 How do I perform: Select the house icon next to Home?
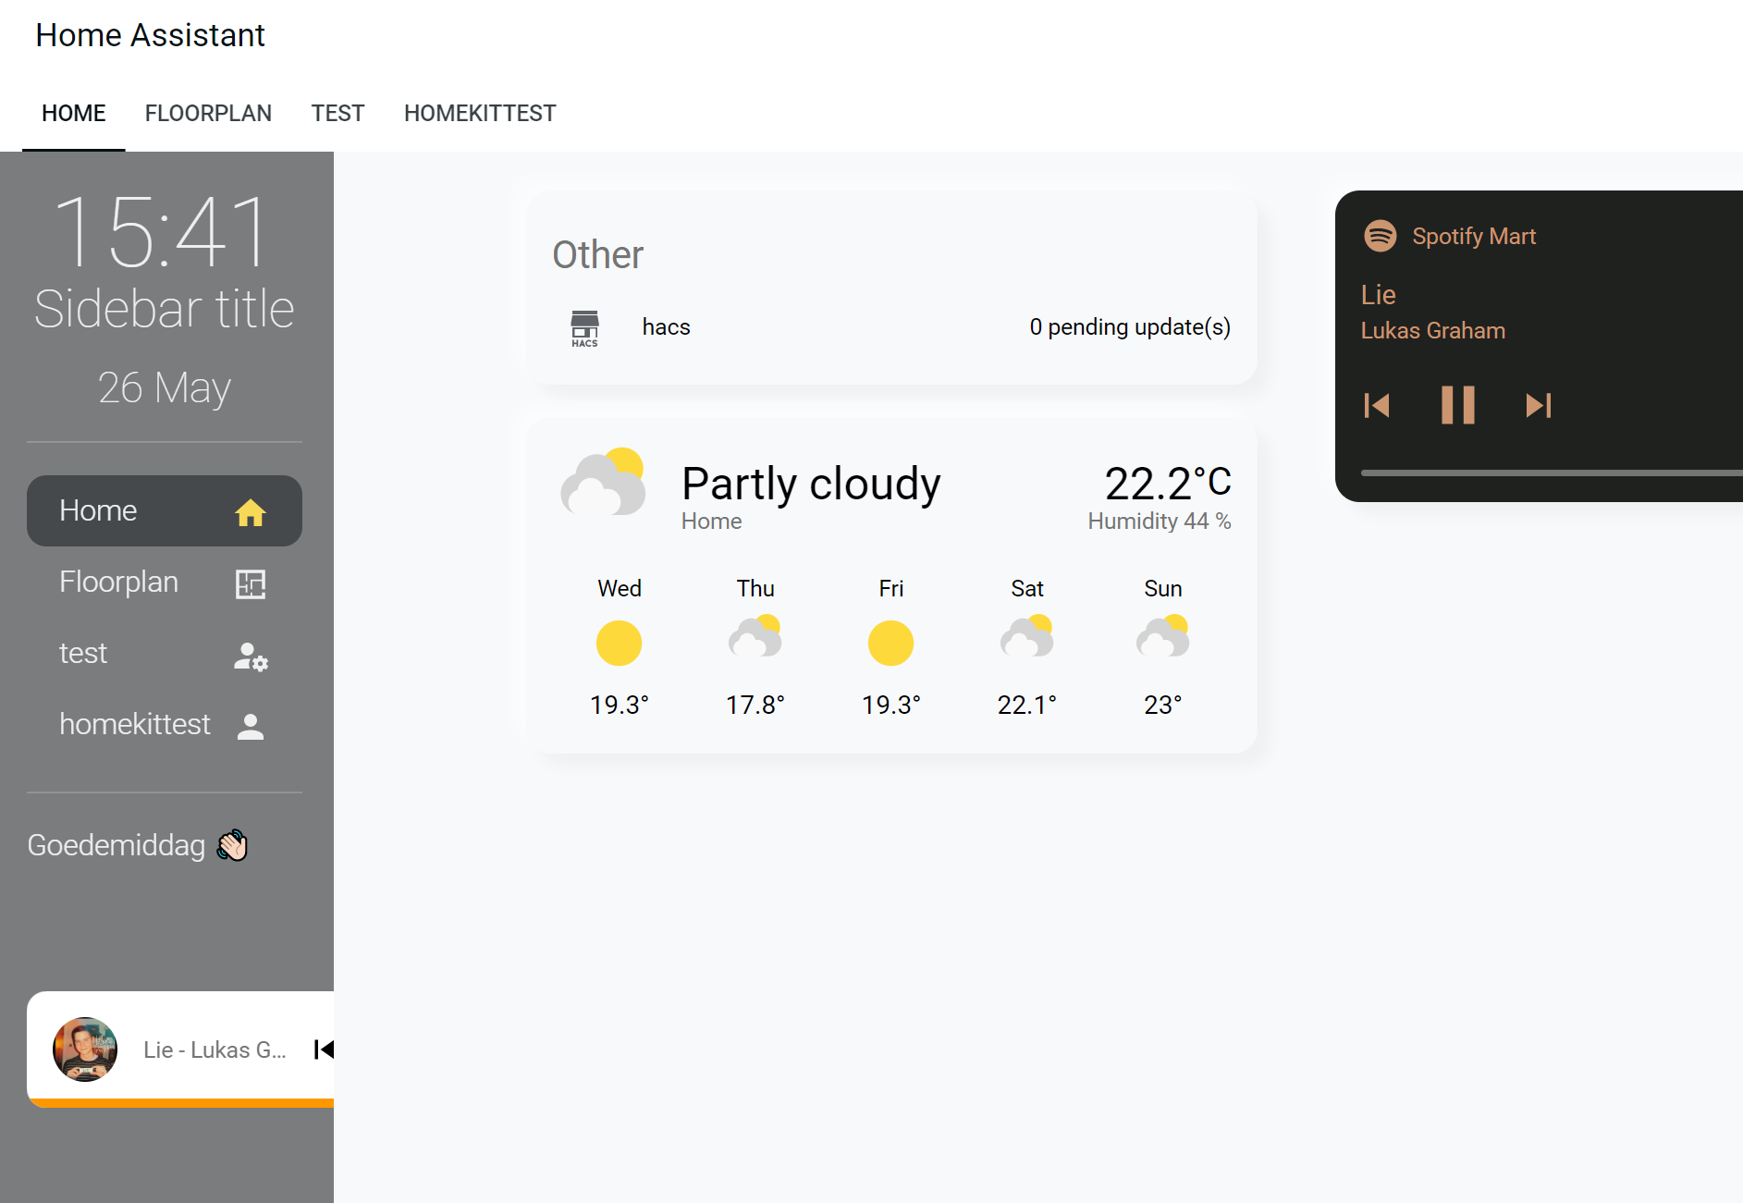pos(251,510)
